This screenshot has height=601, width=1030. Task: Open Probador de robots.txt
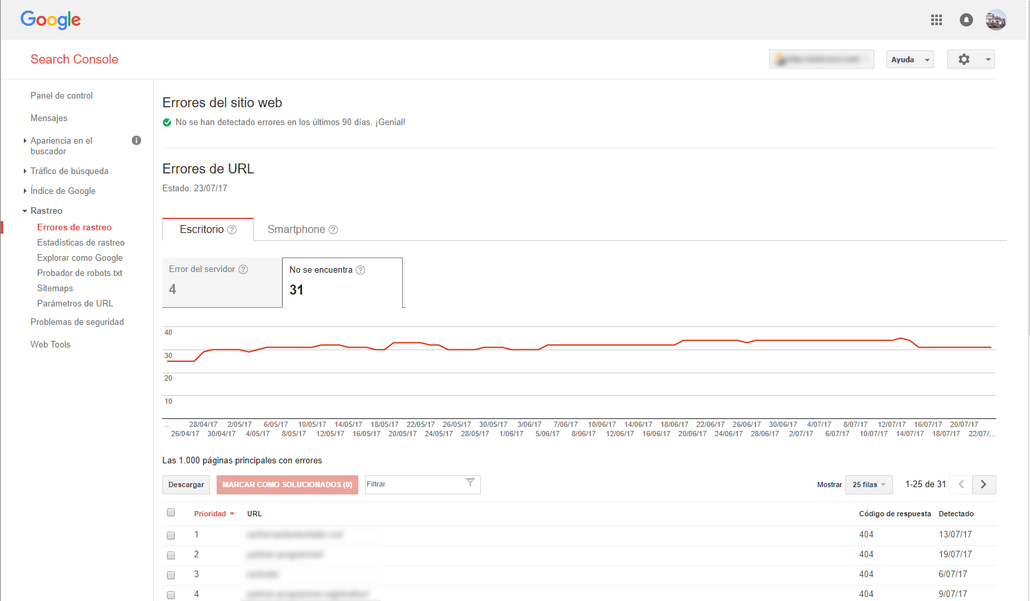(79, 273)
